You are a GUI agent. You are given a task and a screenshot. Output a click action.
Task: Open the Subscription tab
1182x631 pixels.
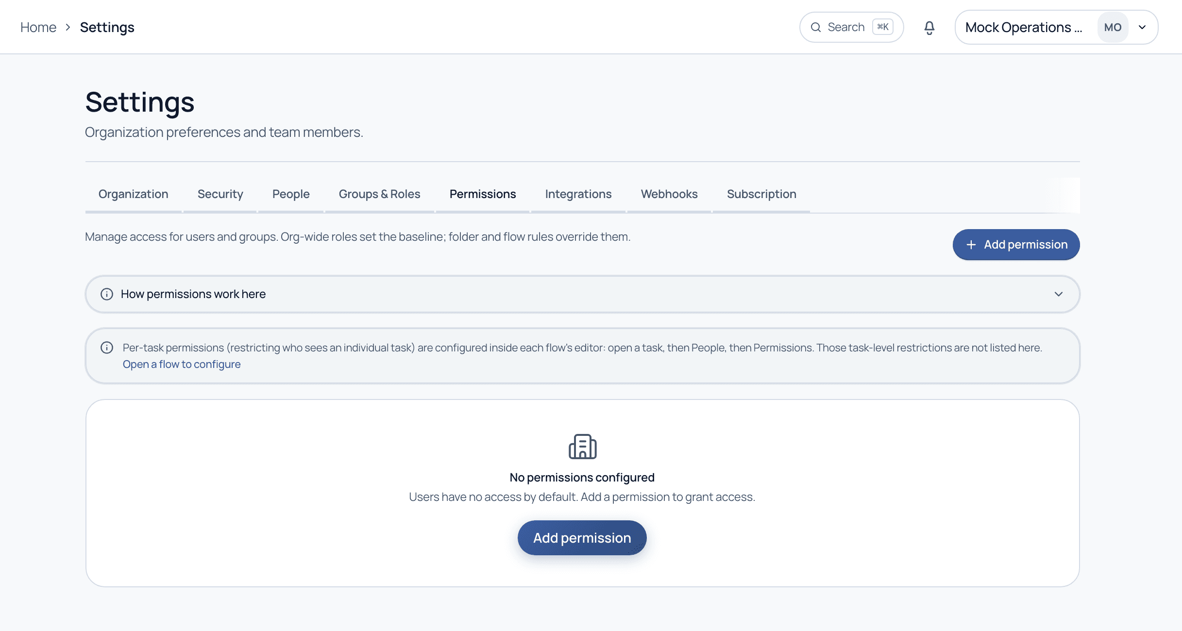coord(761,194)
